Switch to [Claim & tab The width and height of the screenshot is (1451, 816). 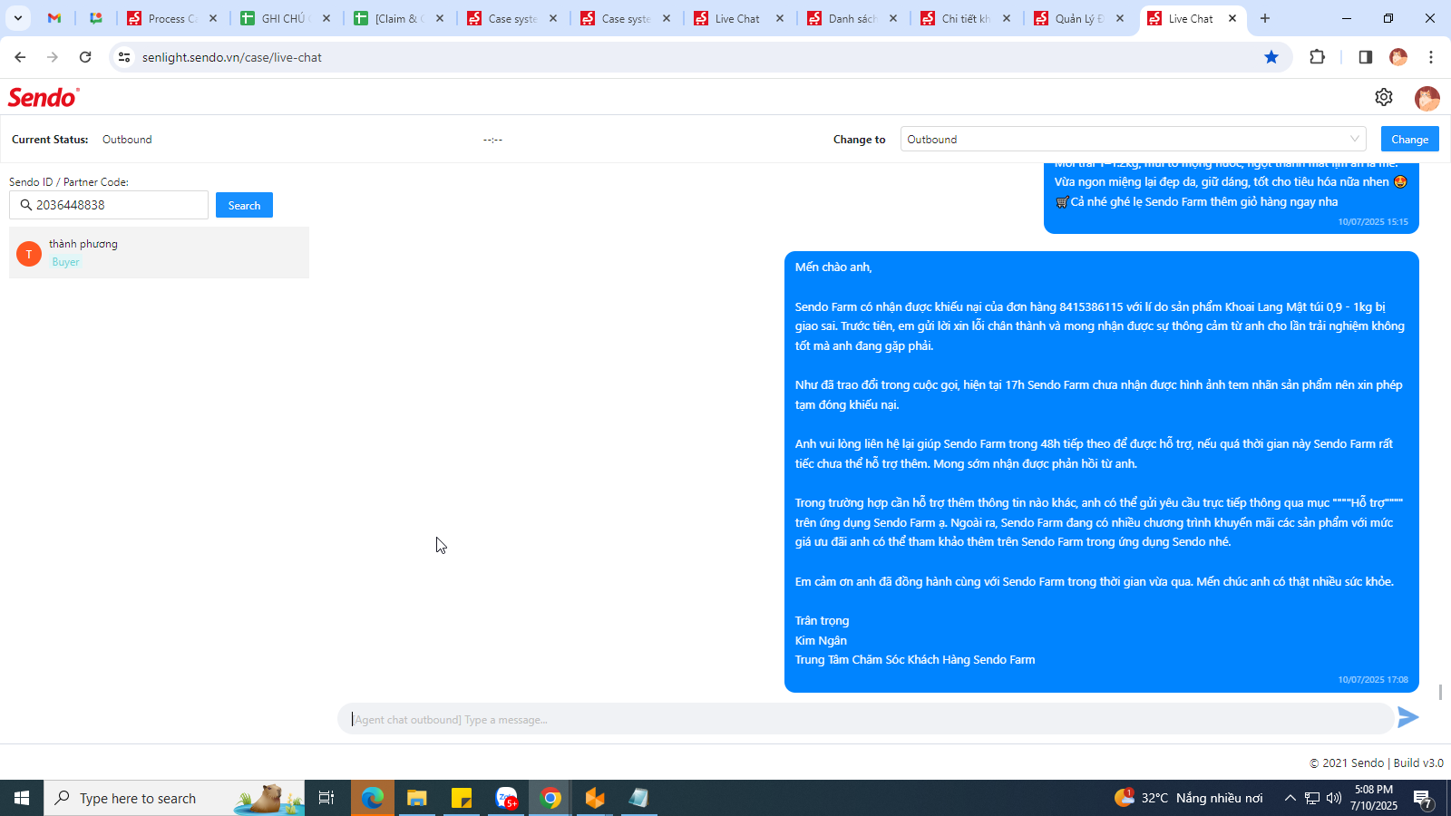pos(399,18)
